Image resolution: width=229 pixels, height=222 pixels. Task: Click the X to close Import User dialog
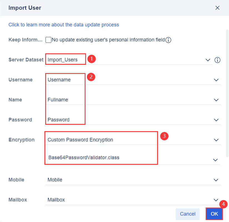point(218,8)
